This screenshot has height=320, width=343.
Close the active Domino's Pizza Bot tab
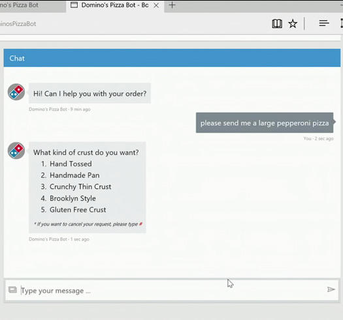tap(156, 5)
